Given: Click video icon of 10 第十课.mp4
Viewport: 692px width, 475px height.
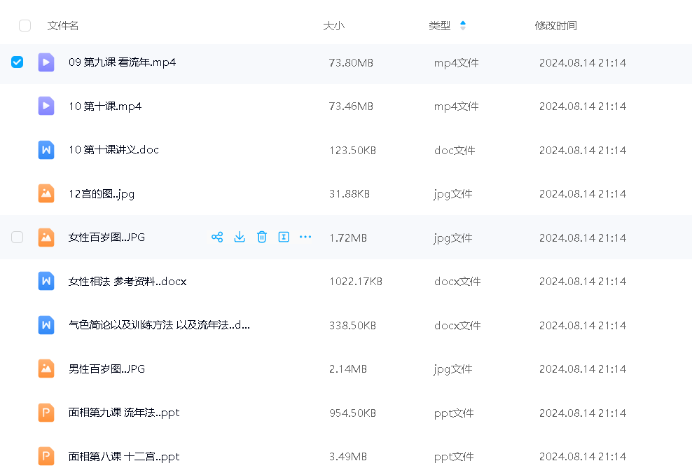Looking at the screenshot, I should pyautogui.click(x=46, y=106).
